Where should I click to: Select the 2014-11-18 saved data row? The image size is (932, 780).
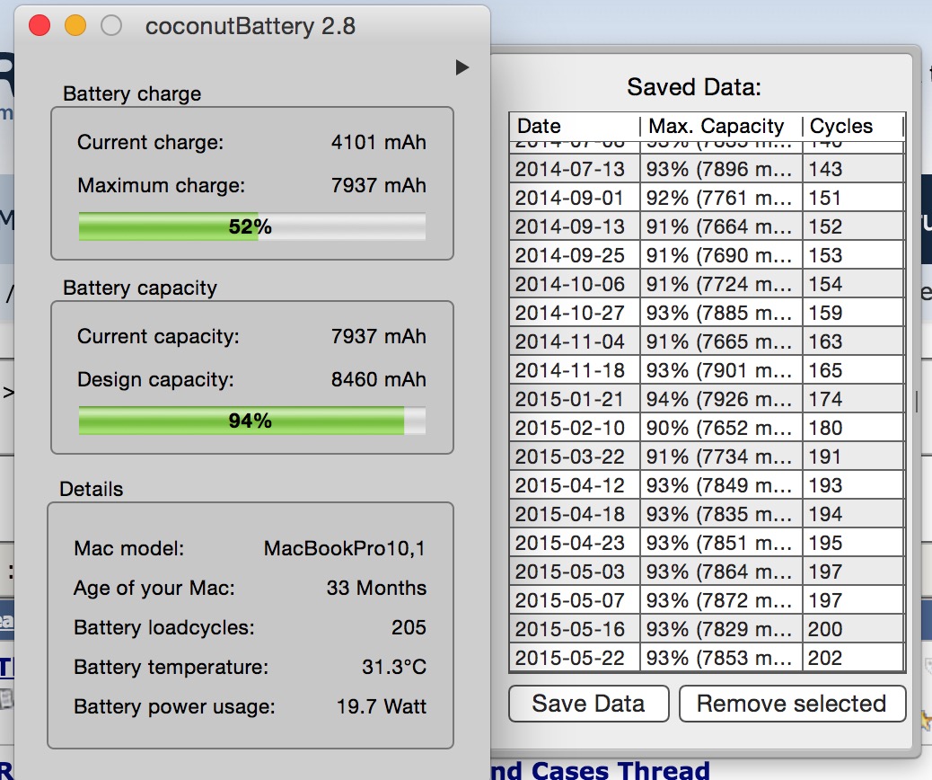[x=707, y=370]
